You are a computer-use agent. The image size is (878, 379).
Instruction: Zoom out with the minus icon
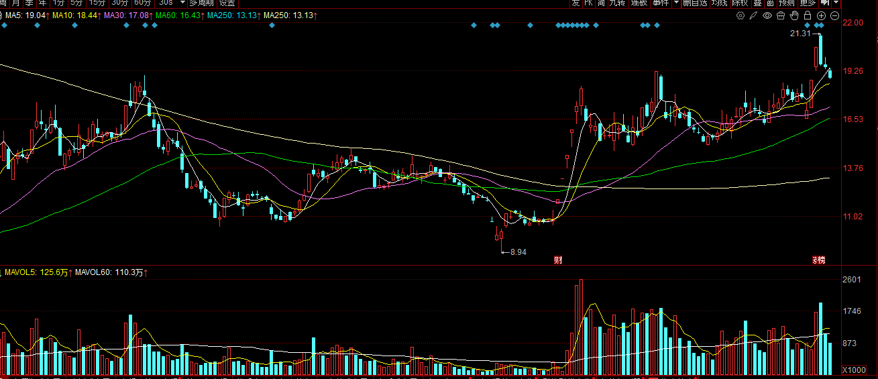pos(834,15)
